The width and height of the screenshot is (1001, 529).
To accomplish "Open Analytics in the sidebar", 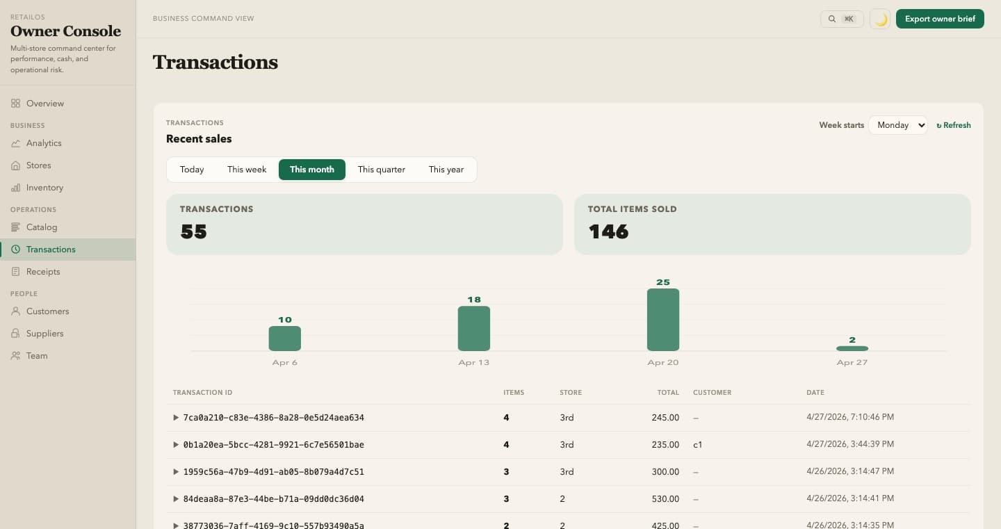I will coord(67,143).
